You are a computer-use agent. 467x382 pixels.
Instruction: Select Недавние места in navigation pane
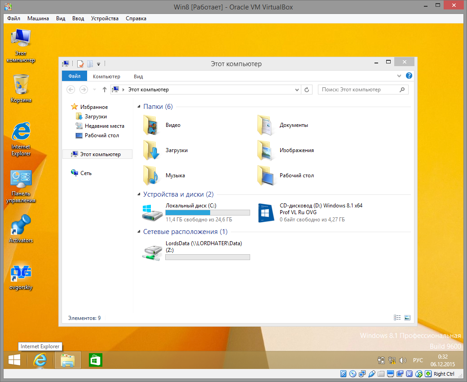[x=100, y=126]
